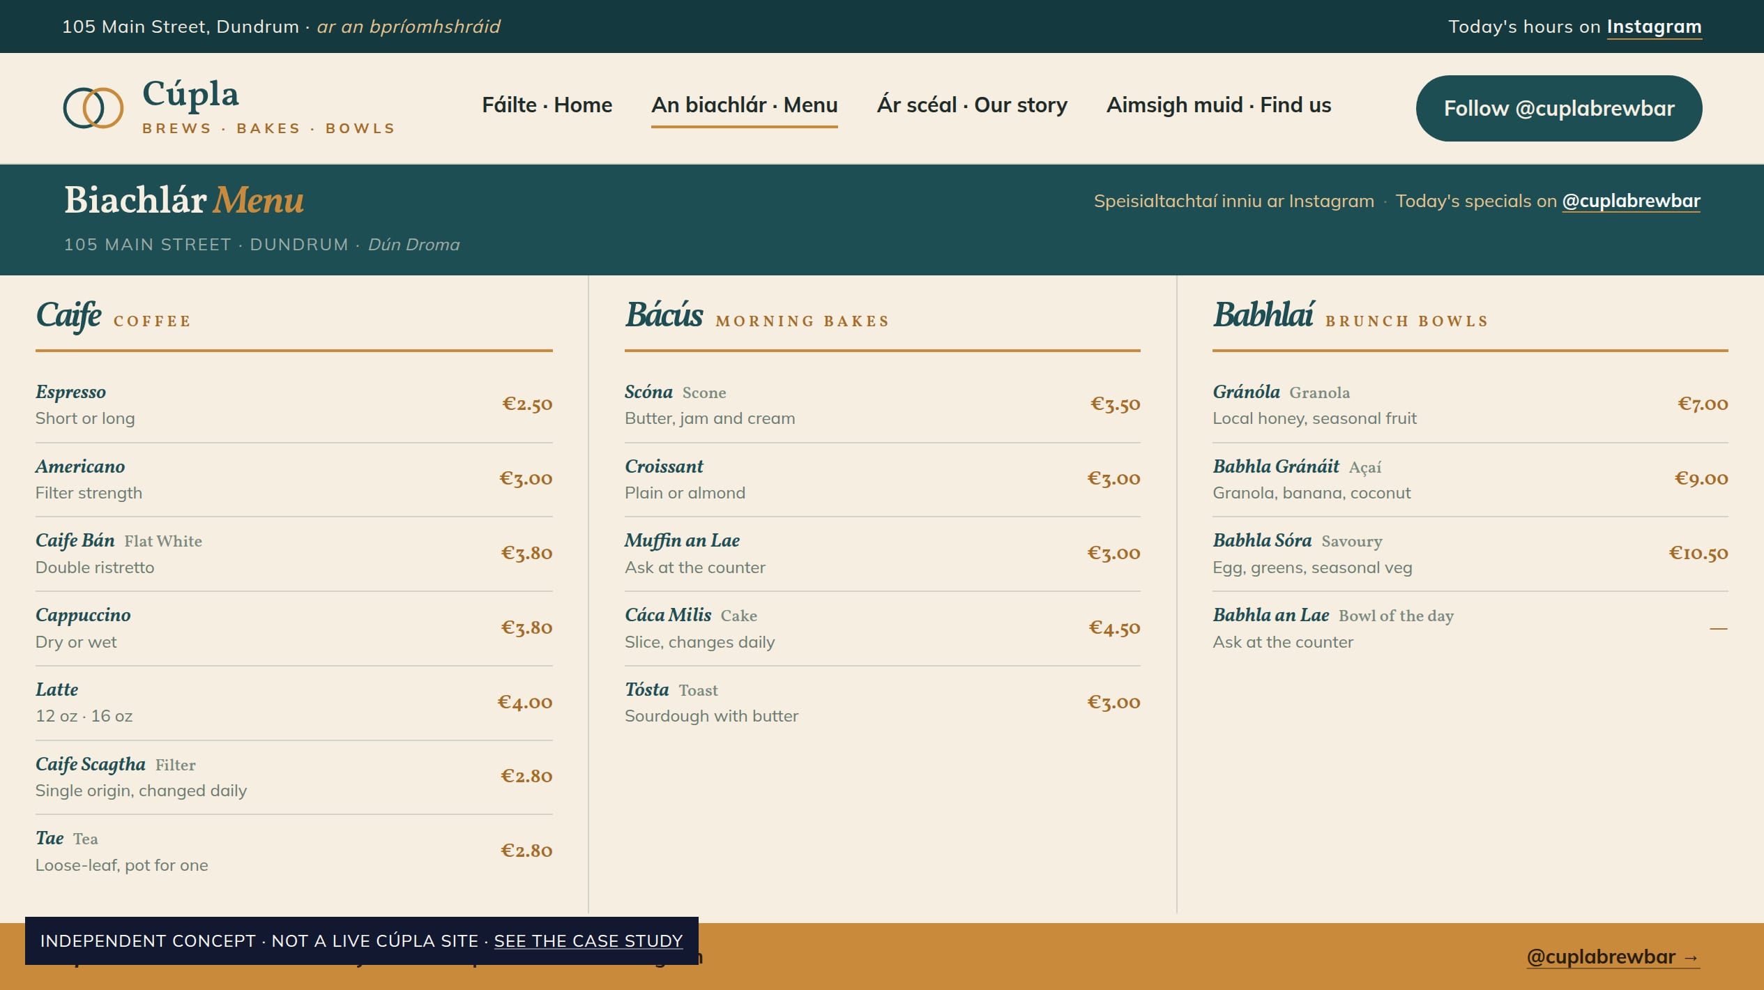Click the Espresso €2.50 price
Image resolution: width=1764 pixels, height=990 pixels.
point(527,404)
